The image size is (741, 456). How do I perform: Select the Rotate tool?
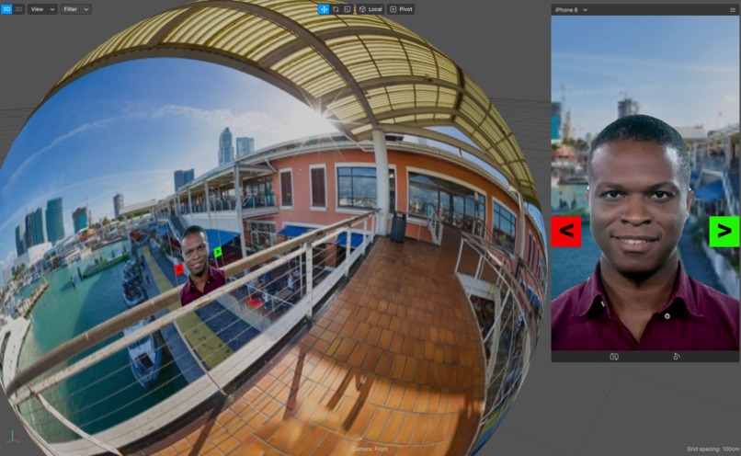pyautogui.click(x=336, y=9)
